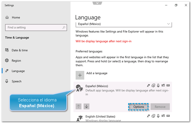Image resolution: width=192 pixels, height=124 pixels.
Task: Click speech mic icon on English row
Action: click(158, 116)
